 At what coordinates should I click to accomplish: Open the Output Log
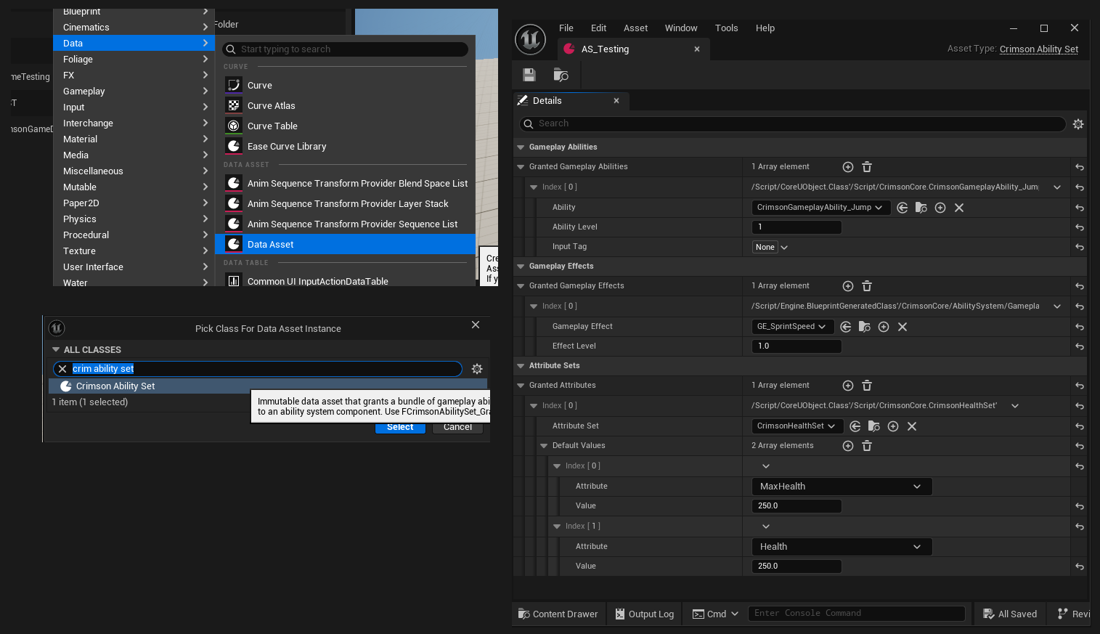645,614
